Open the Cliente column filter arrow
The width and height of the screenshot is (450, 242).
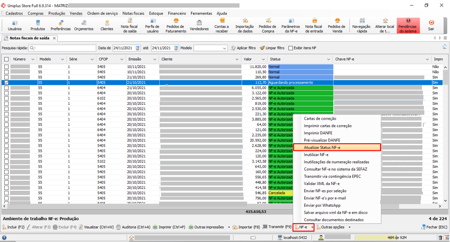click(237, 59)
